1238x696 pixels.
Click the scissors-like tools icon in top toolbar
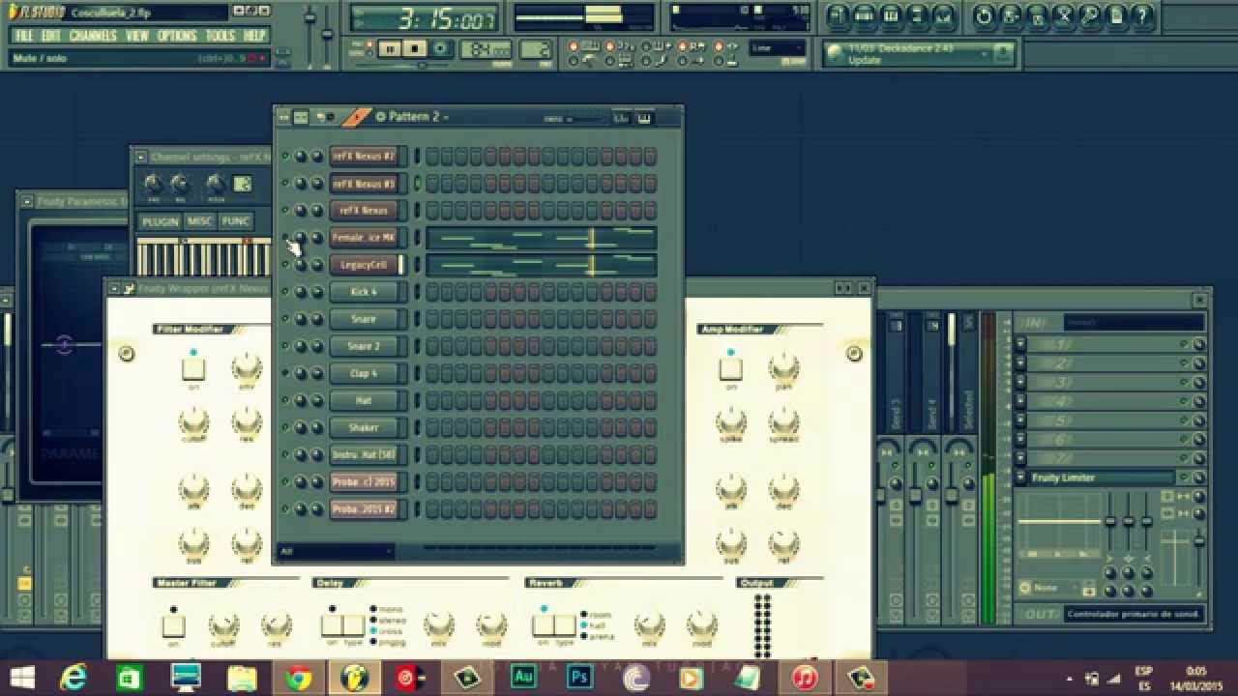click(1063, 16)
